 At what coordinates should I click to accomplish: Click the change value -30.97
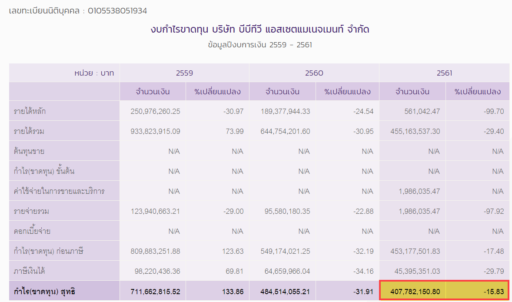[x=233, y=111]
